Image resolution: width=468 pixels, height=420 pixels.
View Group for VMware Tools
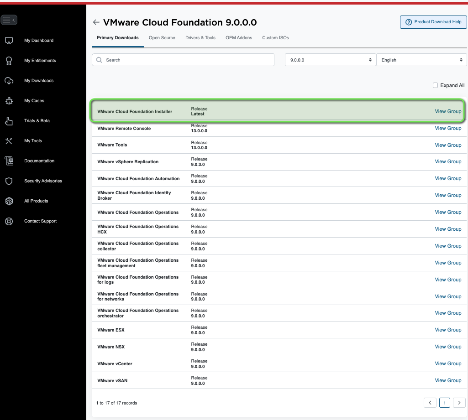coord(448,145)
